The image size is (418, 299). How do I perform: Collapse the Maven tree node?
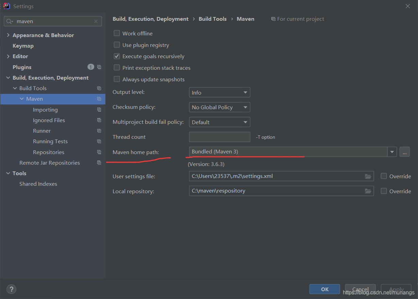click(x=22, y=99)
